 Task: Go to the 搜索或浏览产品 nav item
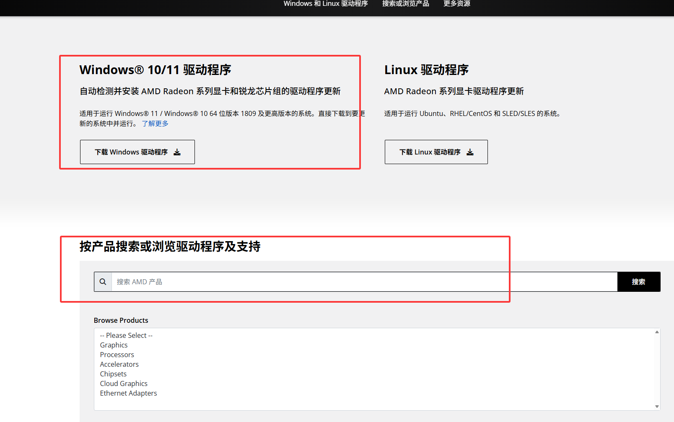click(x=405, y=4)
